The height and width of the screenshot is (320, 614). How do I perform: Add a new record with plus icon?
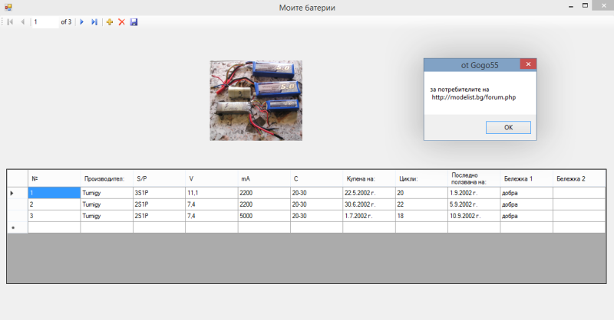(x=109, y=22)
